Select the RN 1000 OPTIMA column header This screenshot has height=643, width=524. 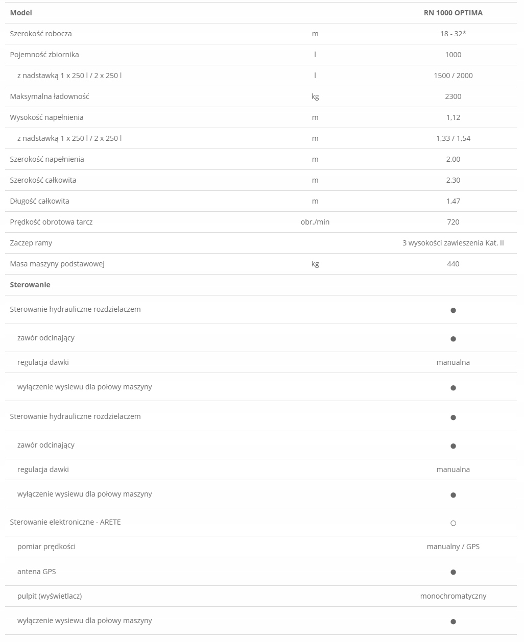[x=453, y=13]
